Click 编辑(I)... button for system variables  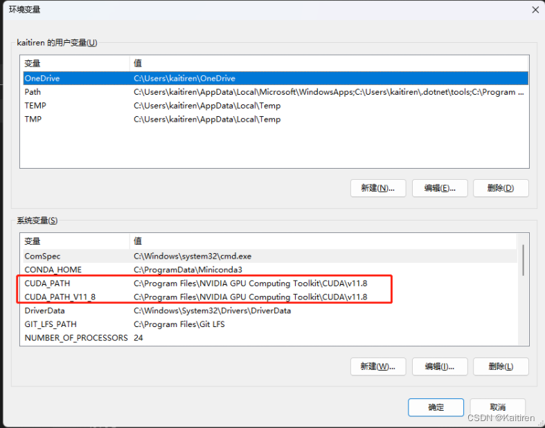coord(440,366)
